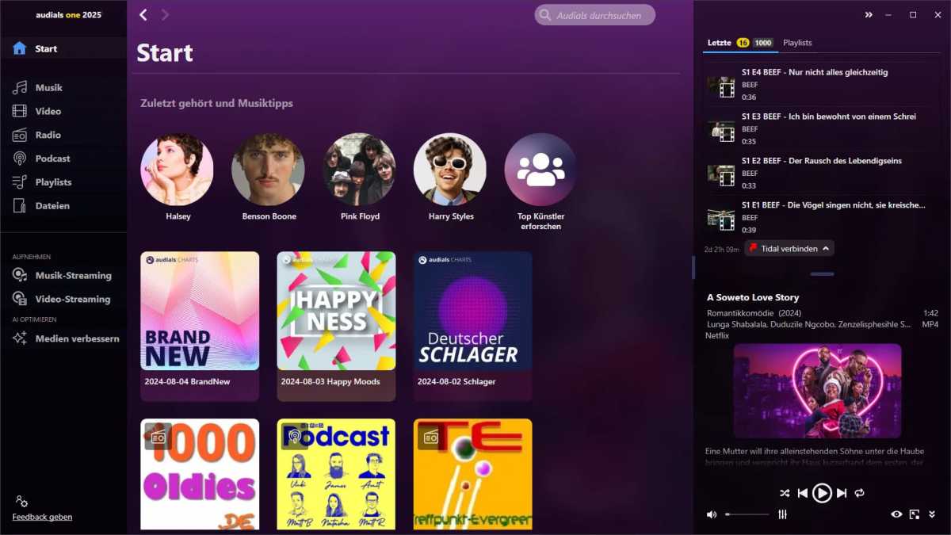Adjust the volume slider
The height and width of the screenshot is (535, 951).
(747, 514)
